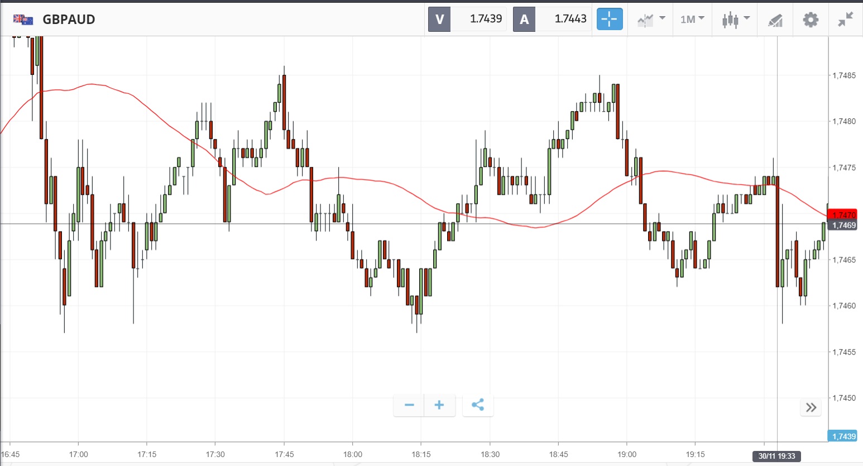The width and height of the screenshot is (863, 466).
Task: Click the 30/11 19:33 time marker
Action: (776, 456)
